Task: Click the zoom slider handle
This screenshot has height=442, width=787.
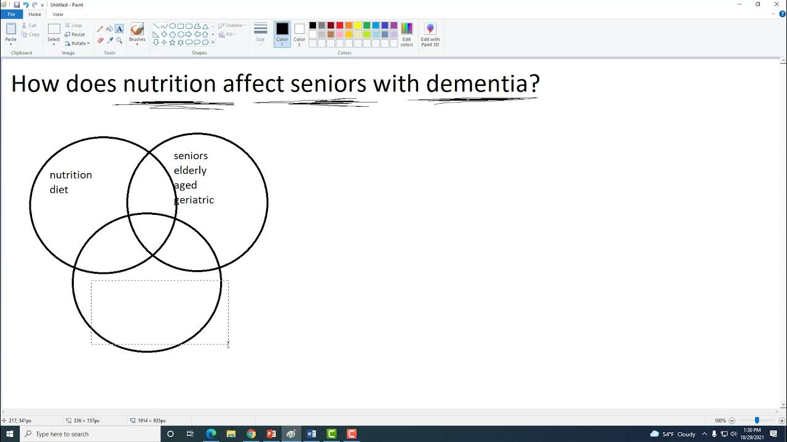Action: 757,421
